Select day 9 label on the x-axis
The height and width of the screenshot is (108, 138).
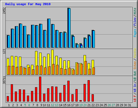click(x=41, y=105)
